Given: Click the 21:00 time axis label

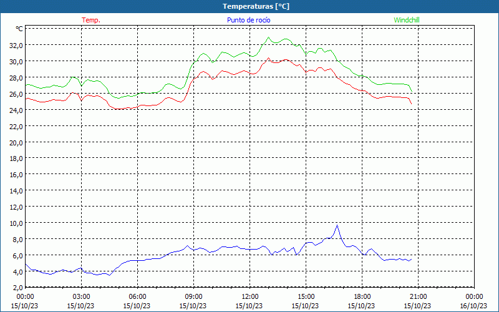Looking at the screenshot, I should [418, 297].
